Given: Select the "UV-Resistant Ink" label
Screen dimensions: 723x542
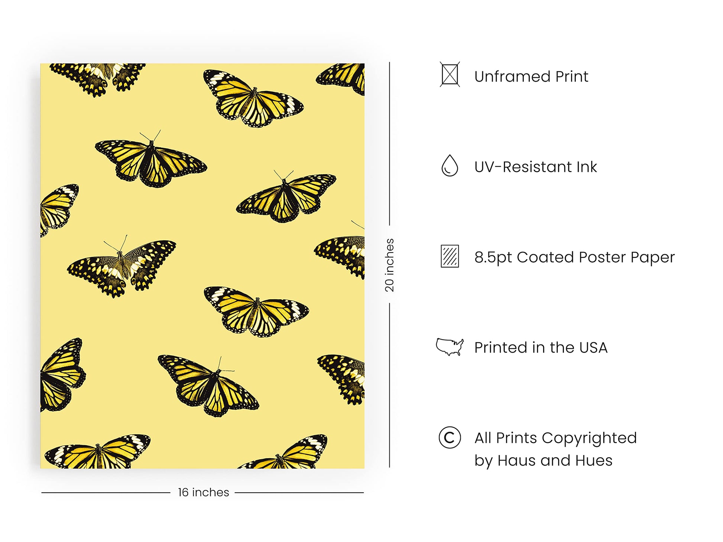Looking at the screenshot, I should (x=535, y=167).
